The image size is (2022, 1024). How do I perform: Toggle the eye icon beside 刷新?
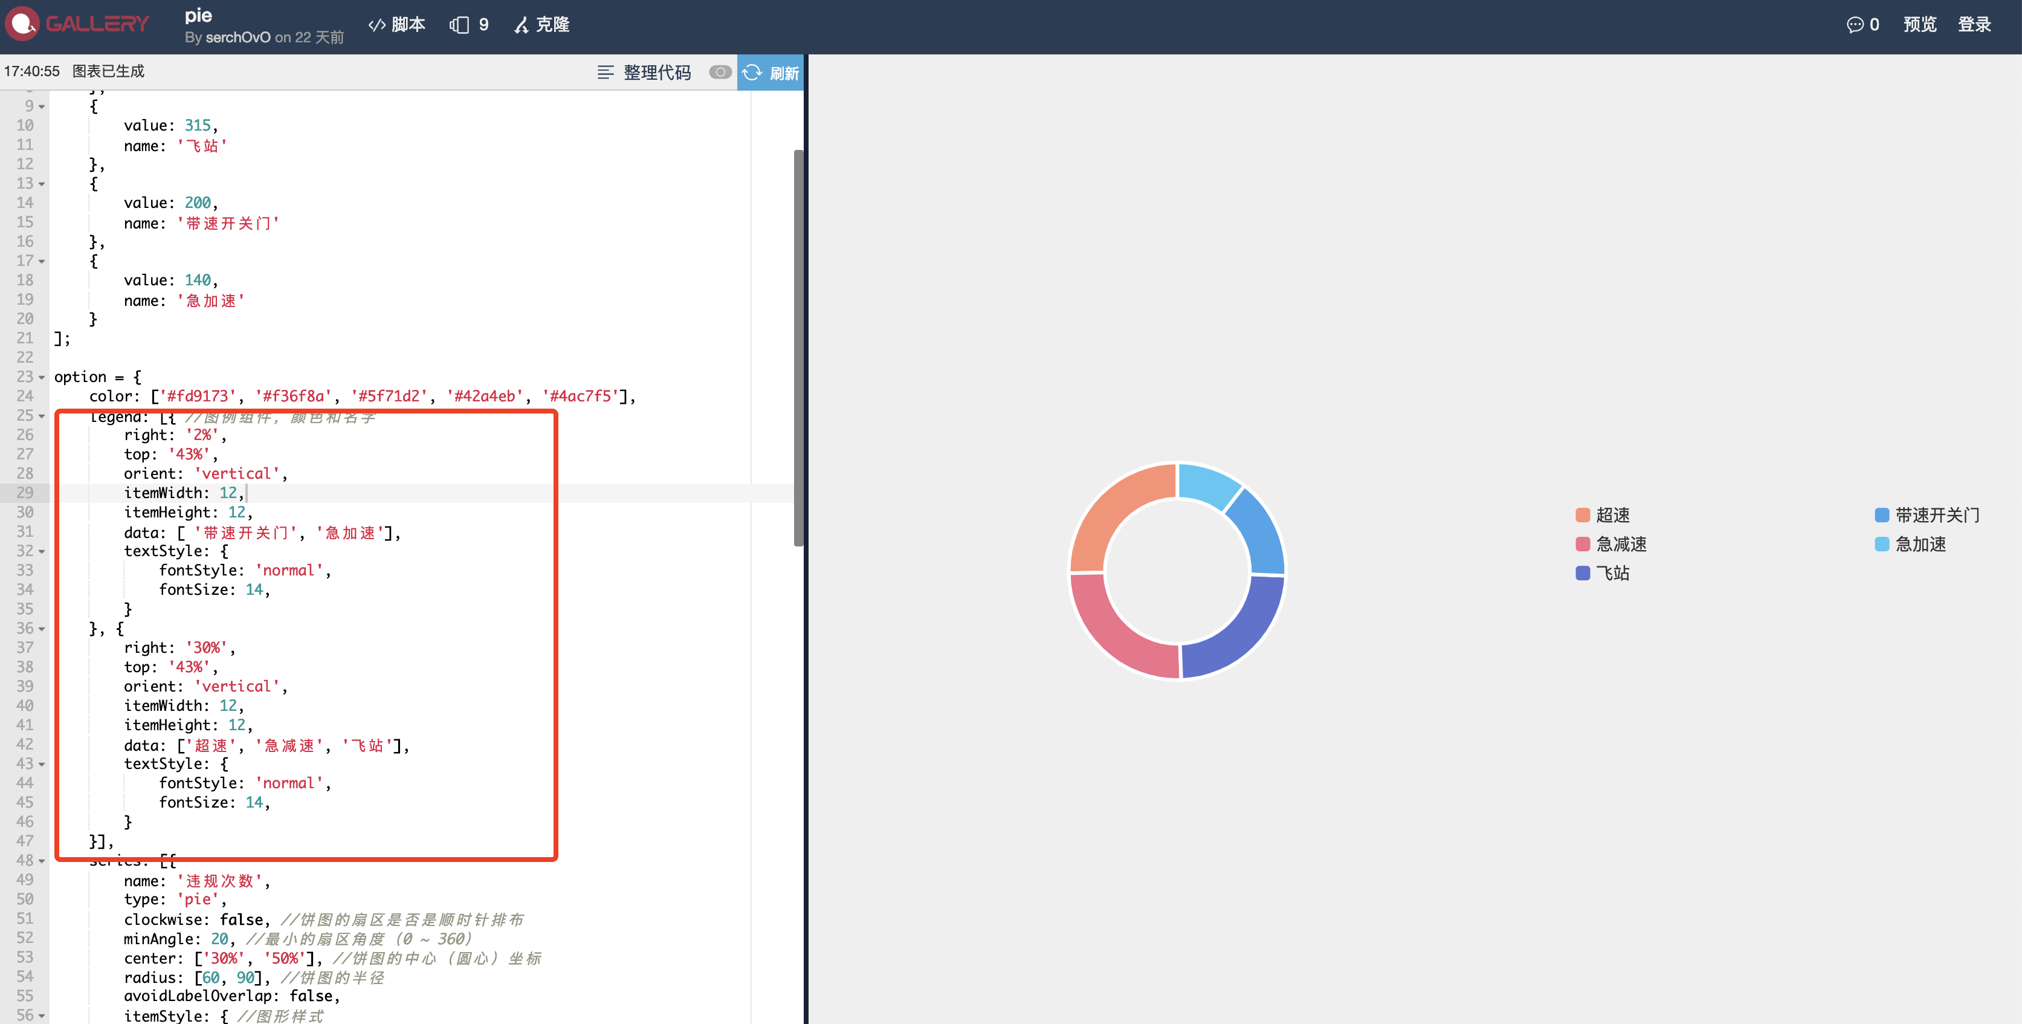pos(720,71)
